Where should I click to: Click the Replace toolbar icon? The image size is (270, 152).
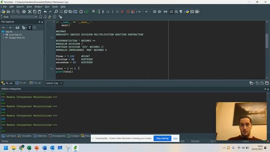pyautogui.click(x=66, y=12)
